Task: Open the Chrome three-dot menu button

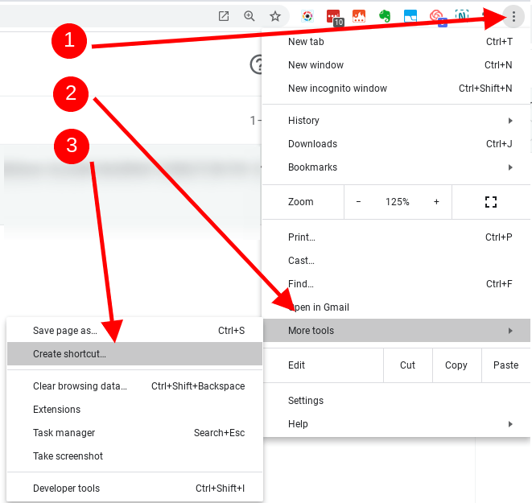Action: [x=513, y=16]
